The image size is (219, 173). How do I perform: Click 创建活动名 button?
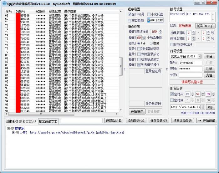tap(114, 120)
